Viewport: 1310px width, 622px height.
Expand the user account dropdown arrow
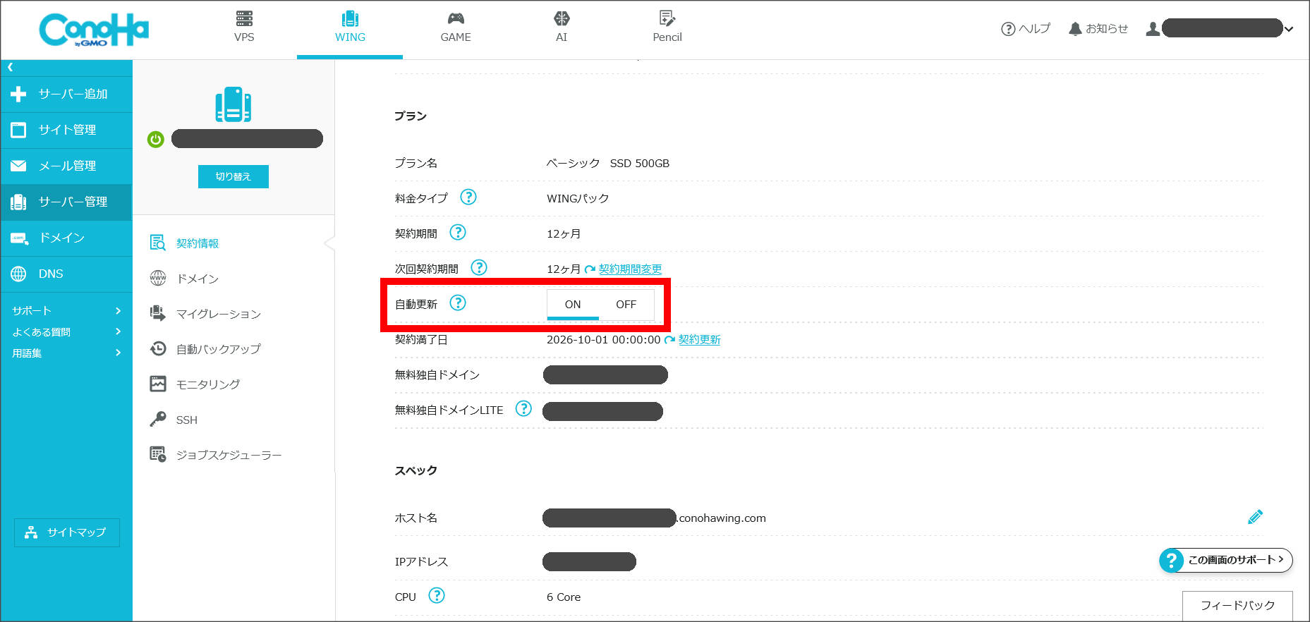click(x=1289, y=29)
